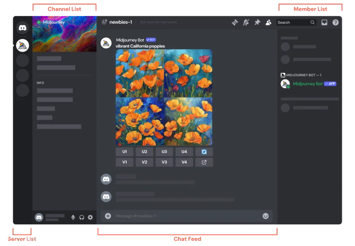Click the newbies-1 channel title
The width and height of the screenshot is (355, 246).
(x=121, y=22)
